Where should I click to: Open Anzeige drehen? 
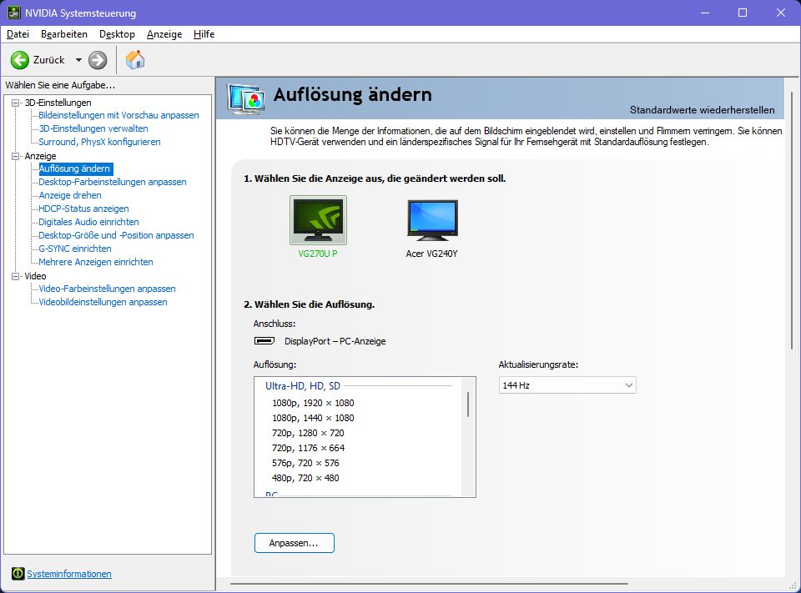tap(70, 195)
